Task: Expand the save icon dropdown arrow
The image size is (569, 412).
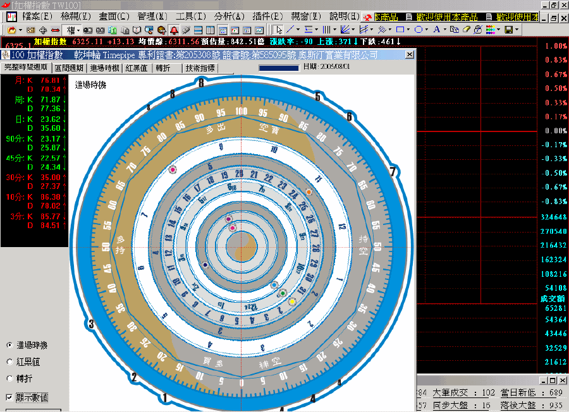Action: click(517, 30)
